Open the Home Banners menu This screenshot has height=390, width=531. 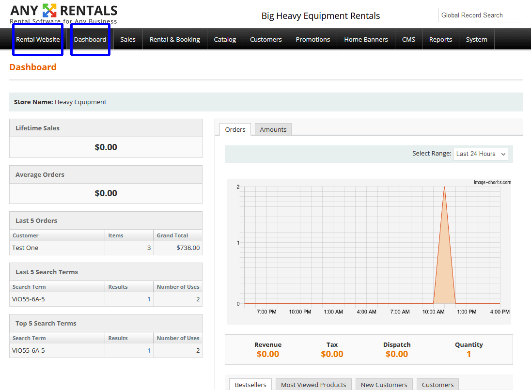[x=366, y=39]
